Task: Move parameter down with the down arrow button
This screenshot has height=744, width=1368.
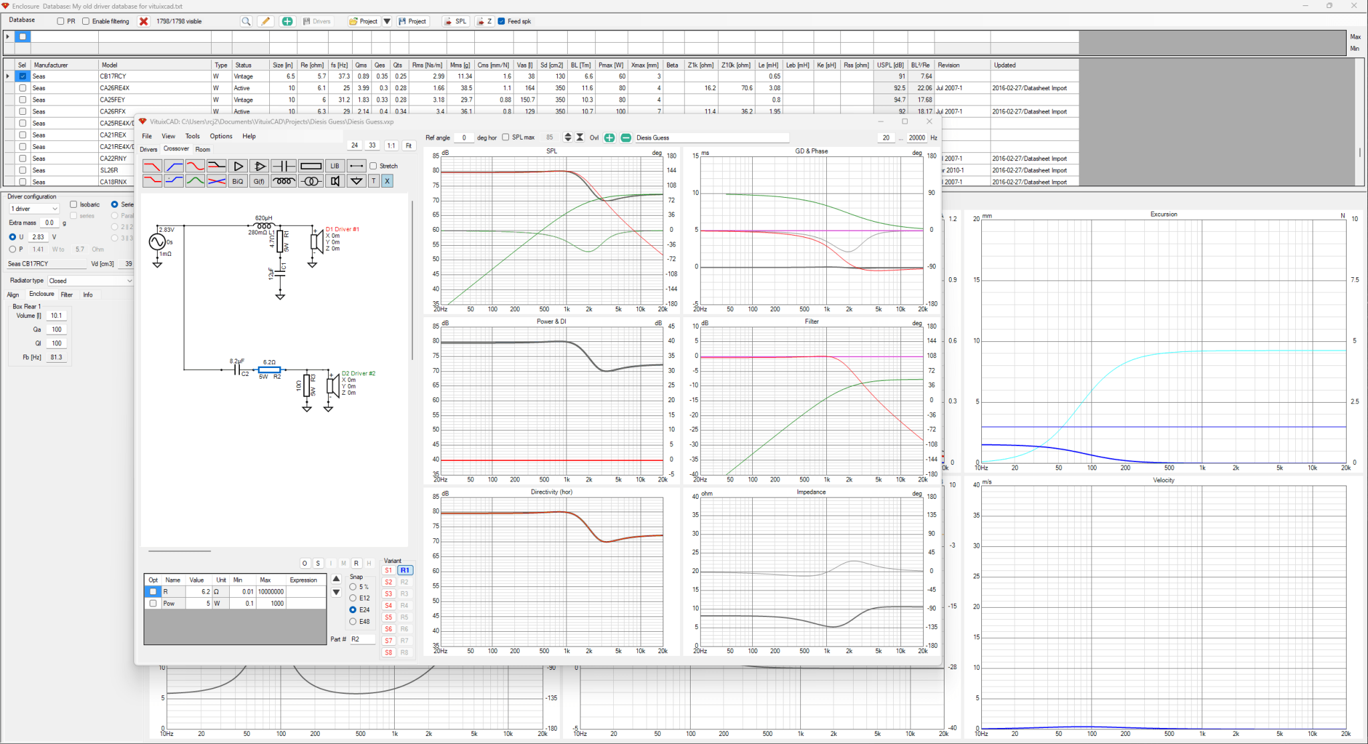Action: pos(336,592)
